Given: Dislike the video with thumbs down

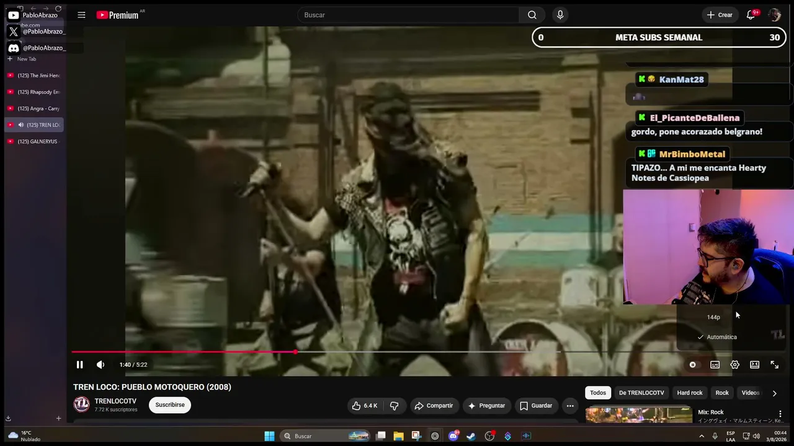Looking at the screenshot, I should click(394, 406).
